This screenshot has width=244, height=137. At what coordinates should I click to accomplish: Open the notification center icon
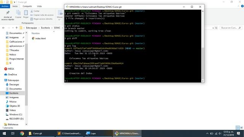(239, 134)
